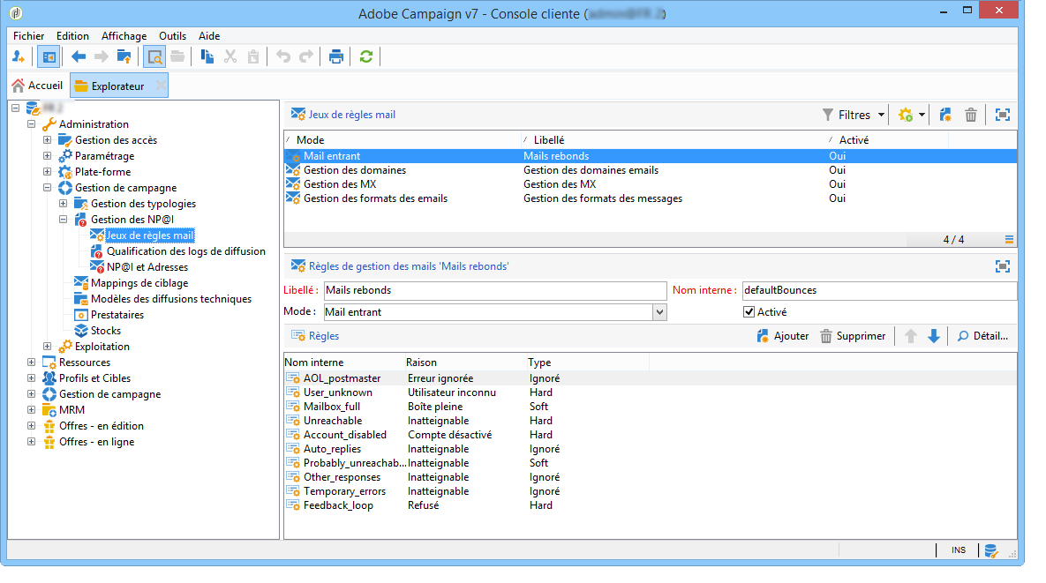The height and width of the screenshot is (583, 1046).
Task: Uncheck the Activé checkbox
Action: [749, 312]
